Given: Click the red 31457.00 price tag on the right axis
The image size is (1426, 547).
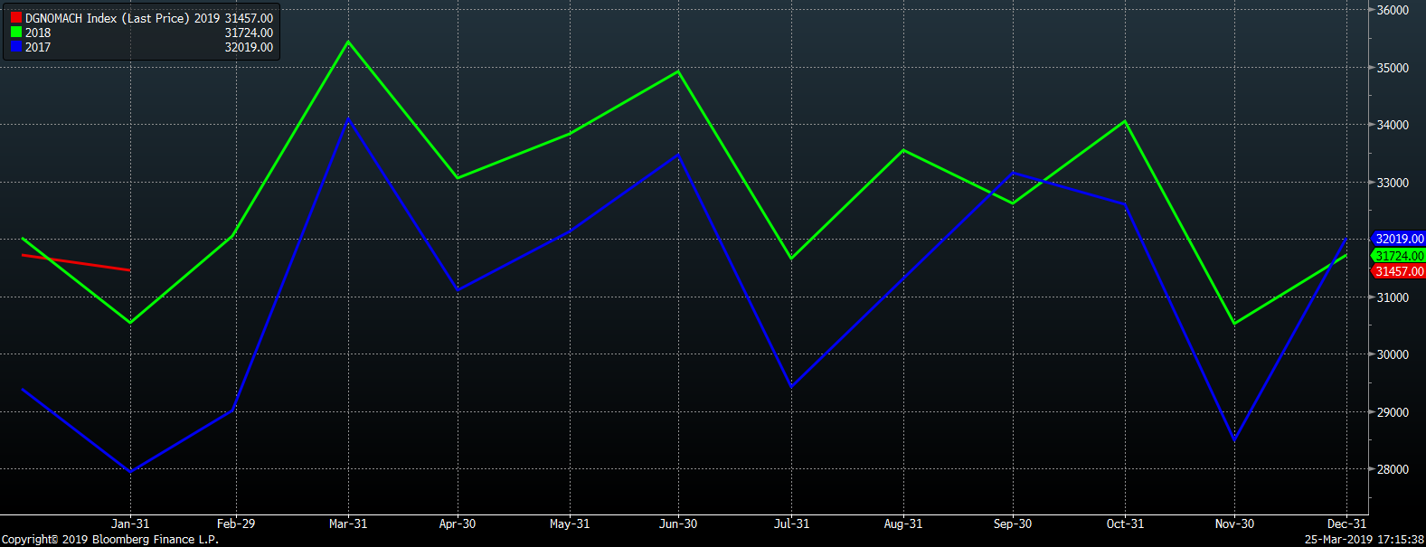Looking at the screenshot, I should point(1399,271).
